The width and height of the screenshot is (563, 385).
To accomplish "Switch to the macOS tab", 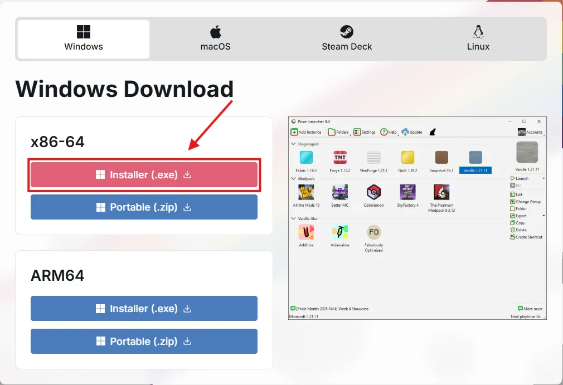I will point(215,38).
